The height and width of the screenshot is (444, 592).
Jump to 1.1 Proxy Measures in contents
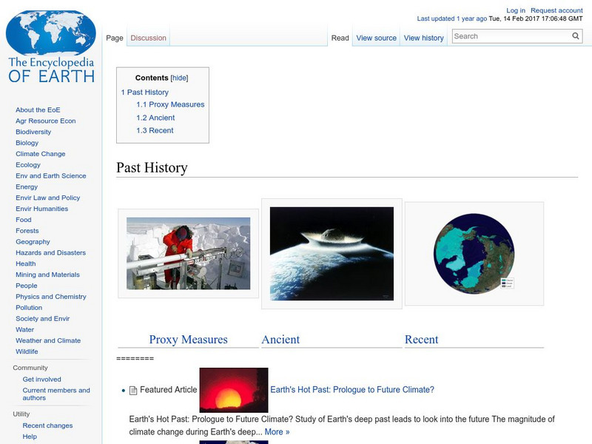point(170,104)
